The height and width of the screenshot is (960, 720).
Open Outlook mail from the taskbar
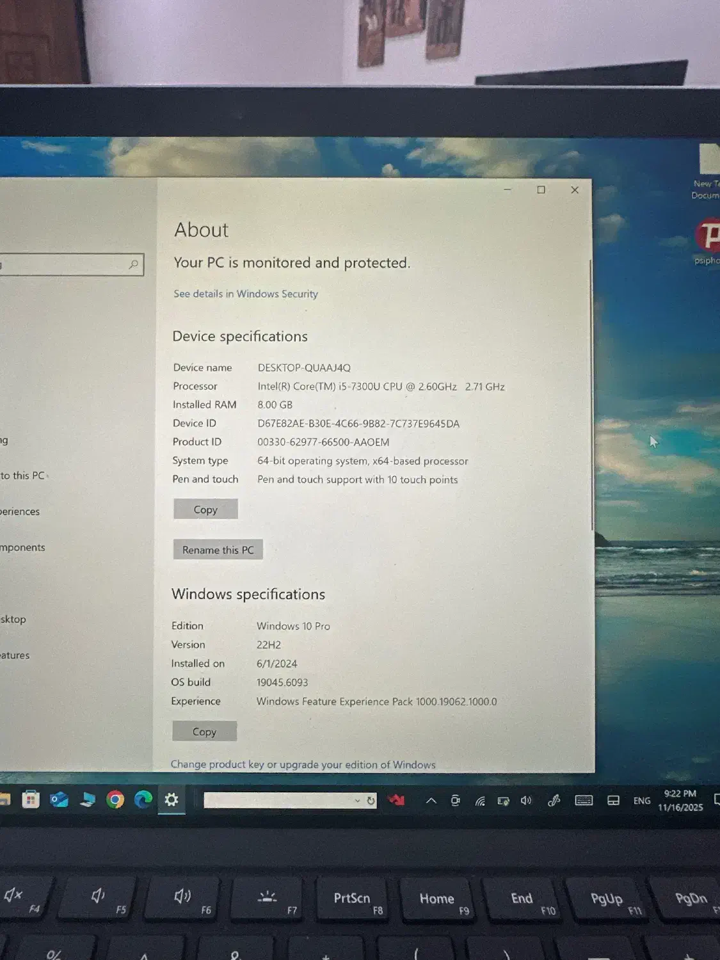tap(60, 799)
